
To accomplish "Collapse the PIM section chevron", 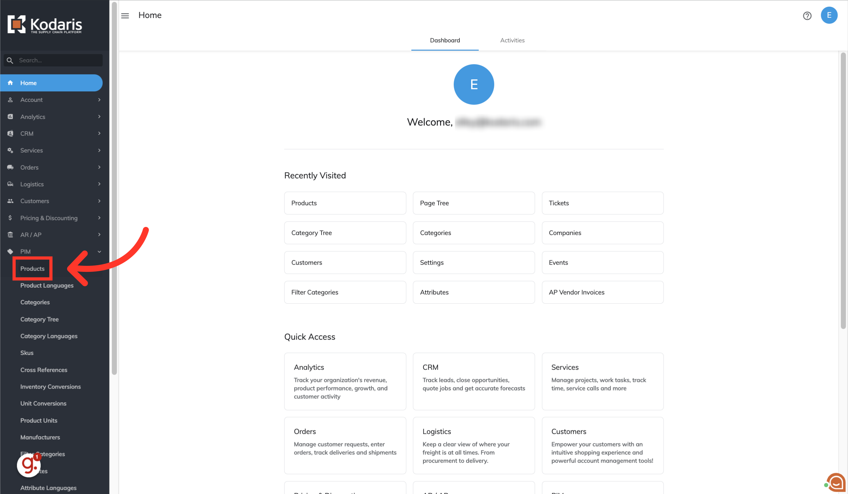I will pyautogui.click(x=99, y=252).
